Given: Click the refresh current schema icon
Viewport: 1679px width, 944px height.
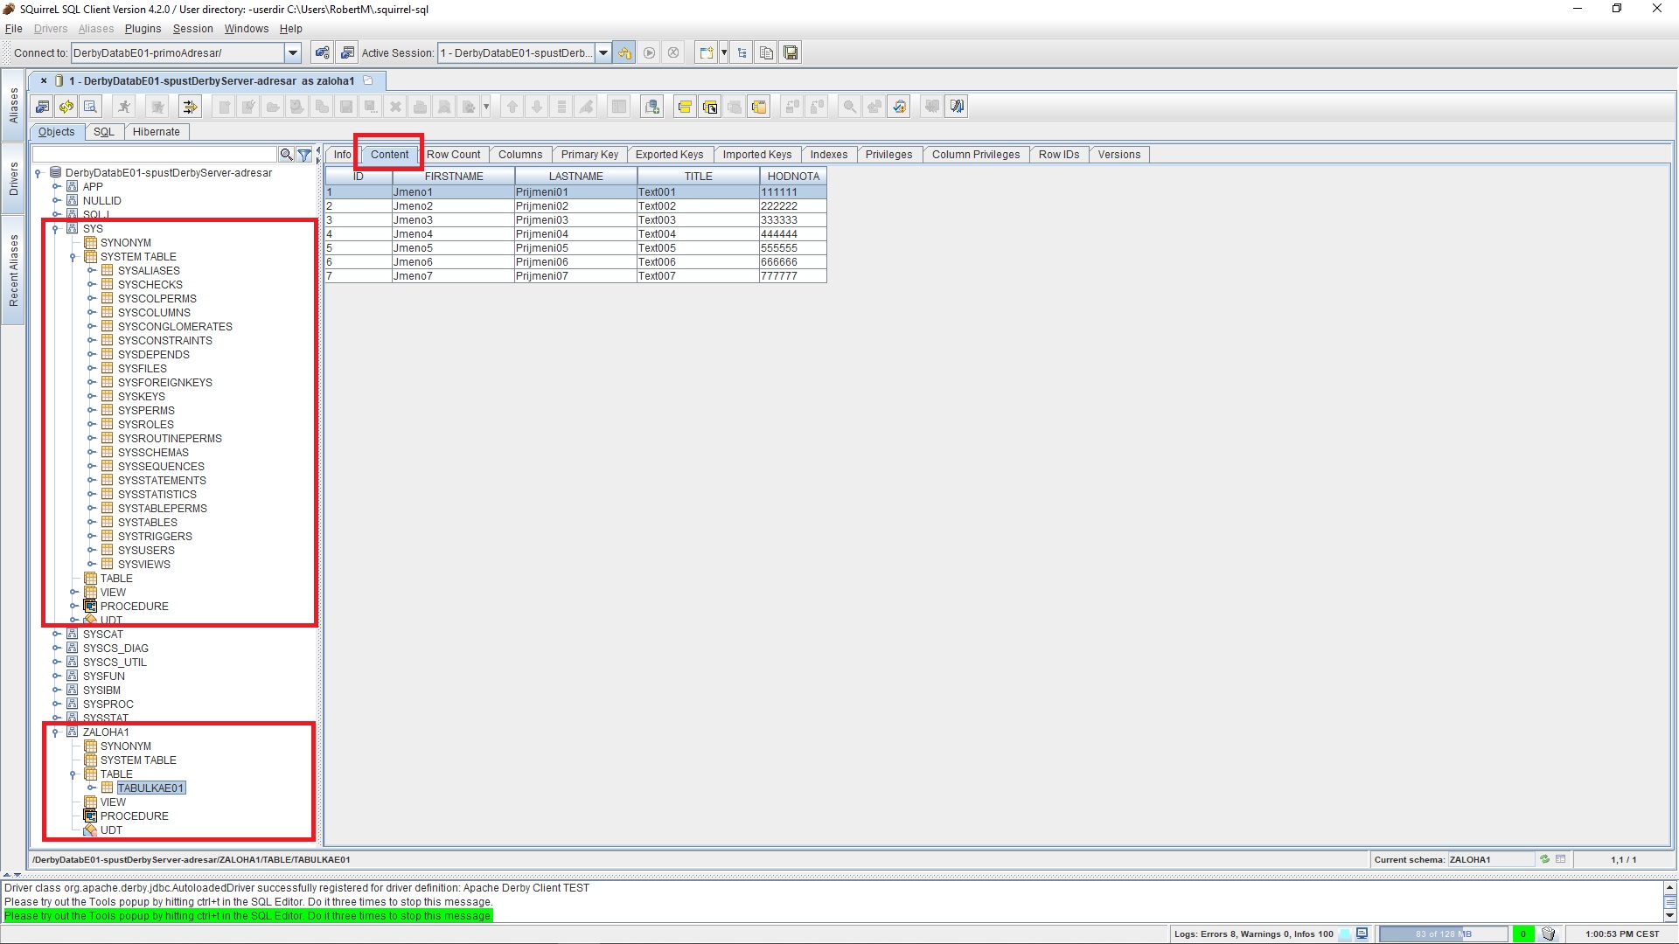Looking at the screenshot, I should (x=1545, y=859).
